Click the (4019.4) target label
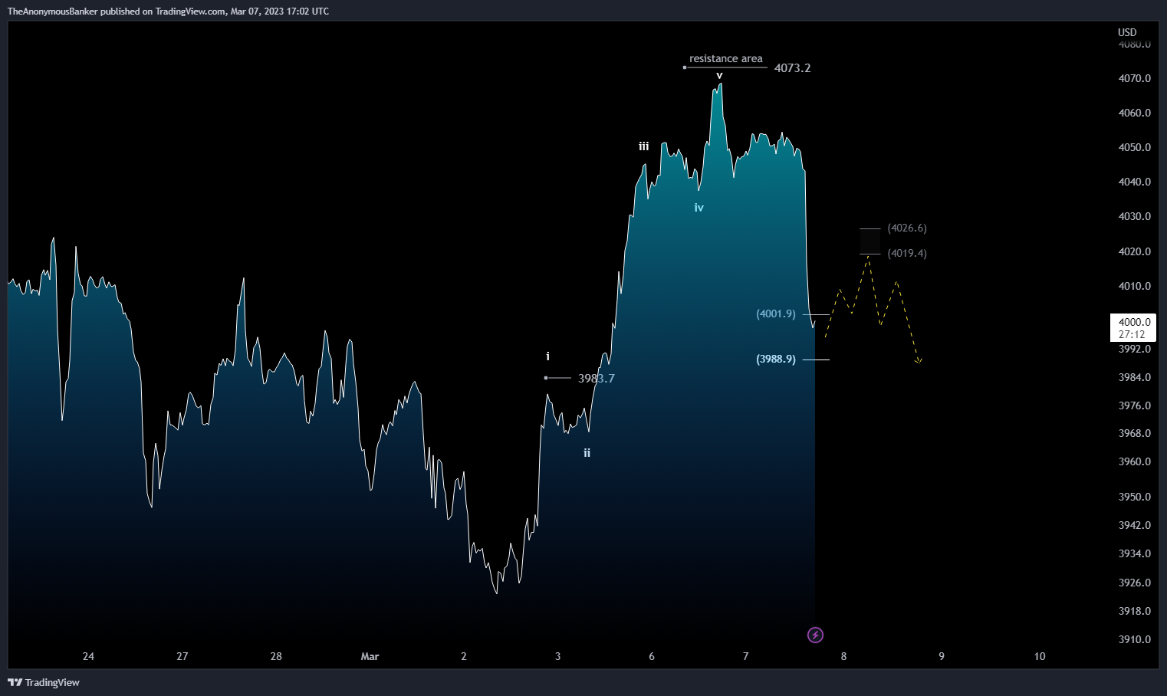The image size is (1167, 696). (x=907, y=253)
